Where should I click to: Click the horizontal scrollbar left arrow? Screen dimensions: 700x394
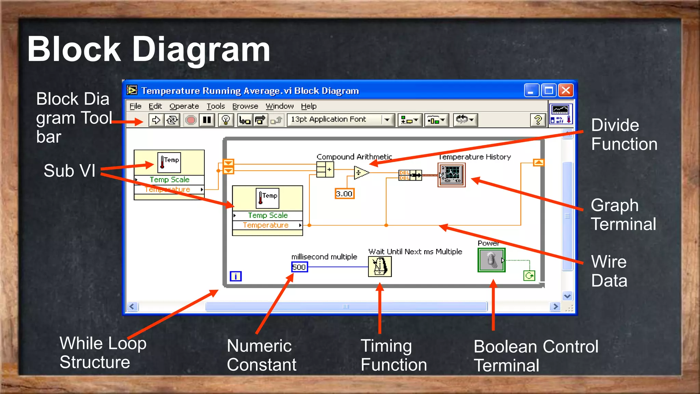tap(132, 306)
